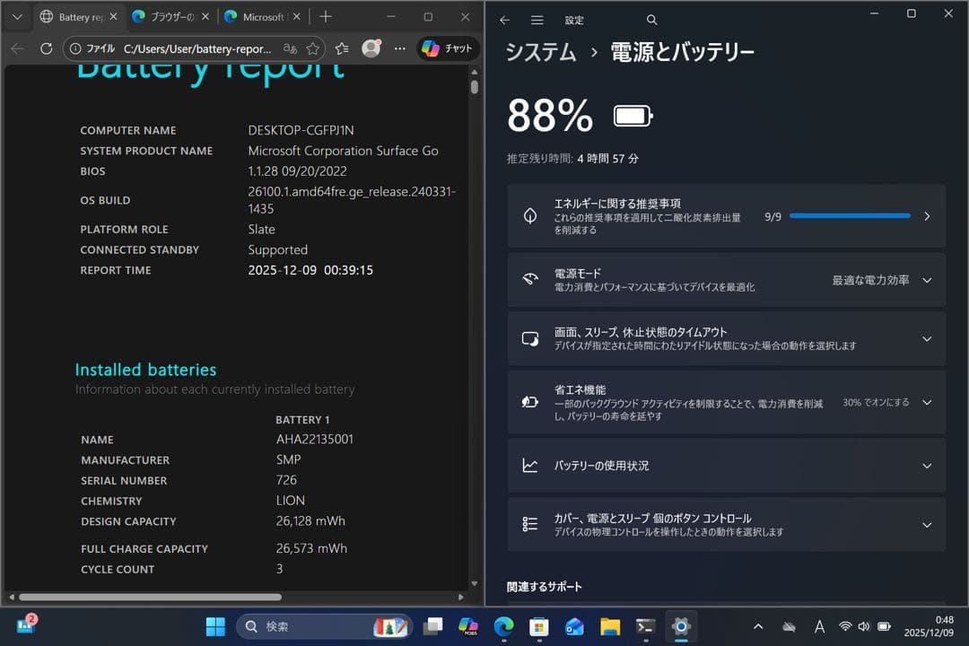The height and width of the screenshot is (646, 969).
Task: Click the battery status icon next to 88%
Action: pos(631,115)
